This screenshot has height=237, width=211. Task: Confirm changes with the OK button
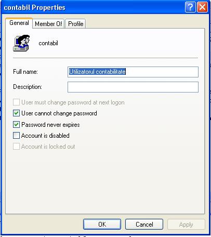102,225
